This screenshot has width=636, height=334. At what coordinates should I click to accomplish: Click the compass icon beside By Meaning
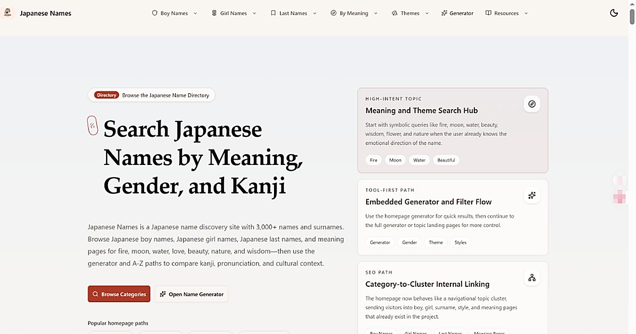point(334,13)
